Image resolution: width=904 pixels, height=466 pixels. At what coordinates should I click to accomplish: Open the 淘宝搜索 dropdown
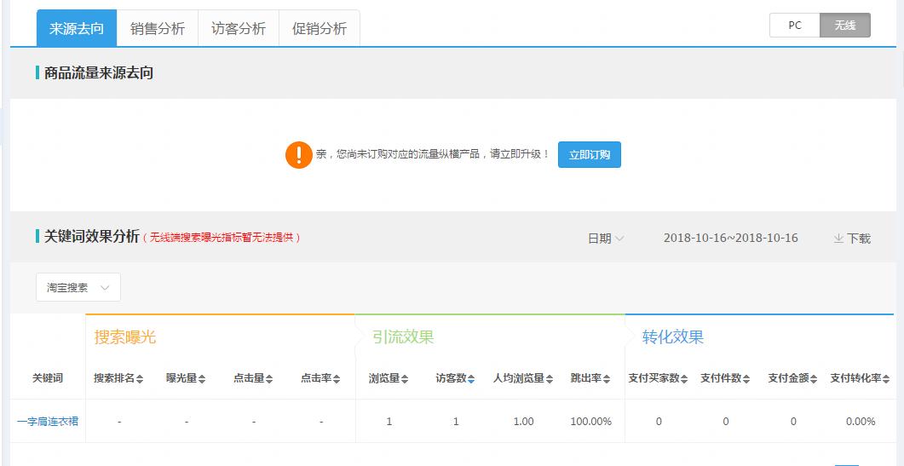pos(78,288)
